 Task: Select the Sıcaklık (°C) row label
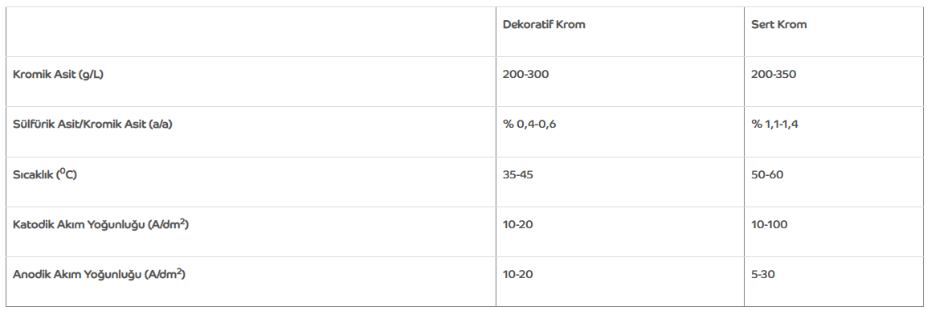(x=45, y=174)
